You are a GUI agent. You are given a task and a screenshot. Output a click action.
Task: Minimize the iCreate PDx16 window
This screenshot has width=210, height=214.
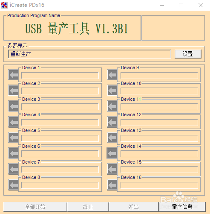[162, 5]
